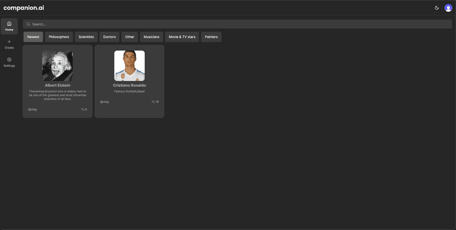The image size is (456, 230).
Task: Filter by Movie & TV stars category
Action: 182,37
